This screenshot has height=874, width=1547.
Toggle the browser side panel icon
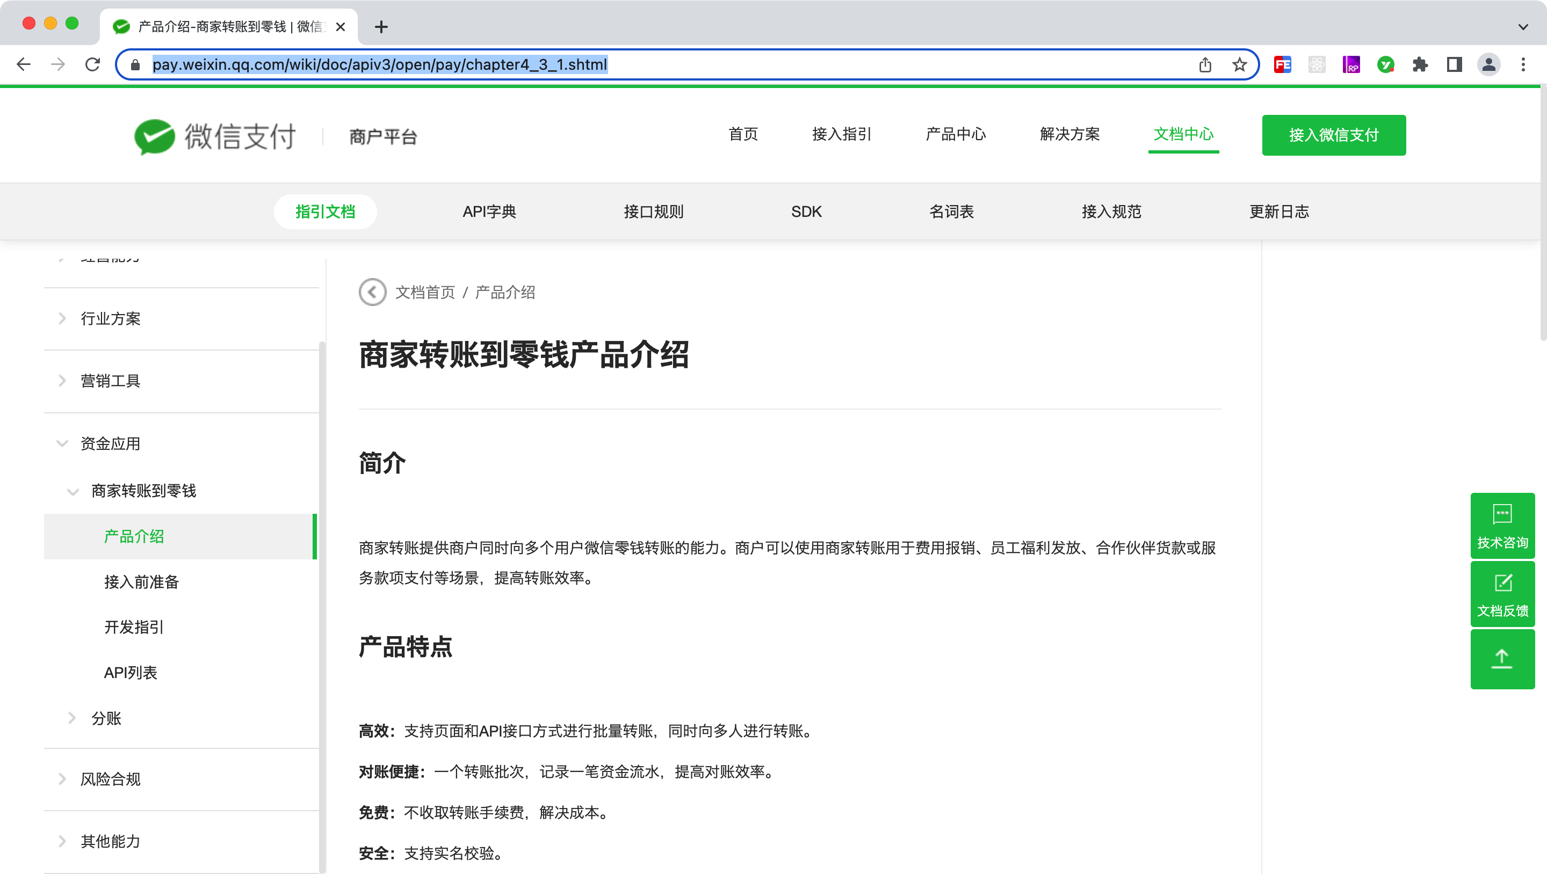[1454, 65]
